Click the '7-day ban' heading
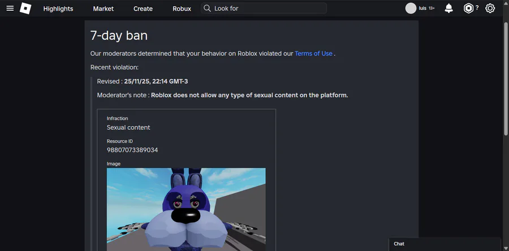This screenshot has width=509, height=251. 119,36
